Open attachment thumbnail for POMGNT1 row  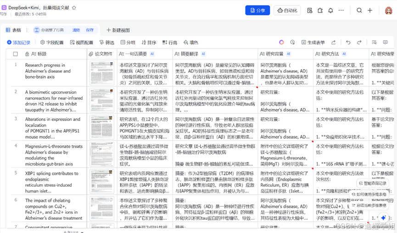102,127
